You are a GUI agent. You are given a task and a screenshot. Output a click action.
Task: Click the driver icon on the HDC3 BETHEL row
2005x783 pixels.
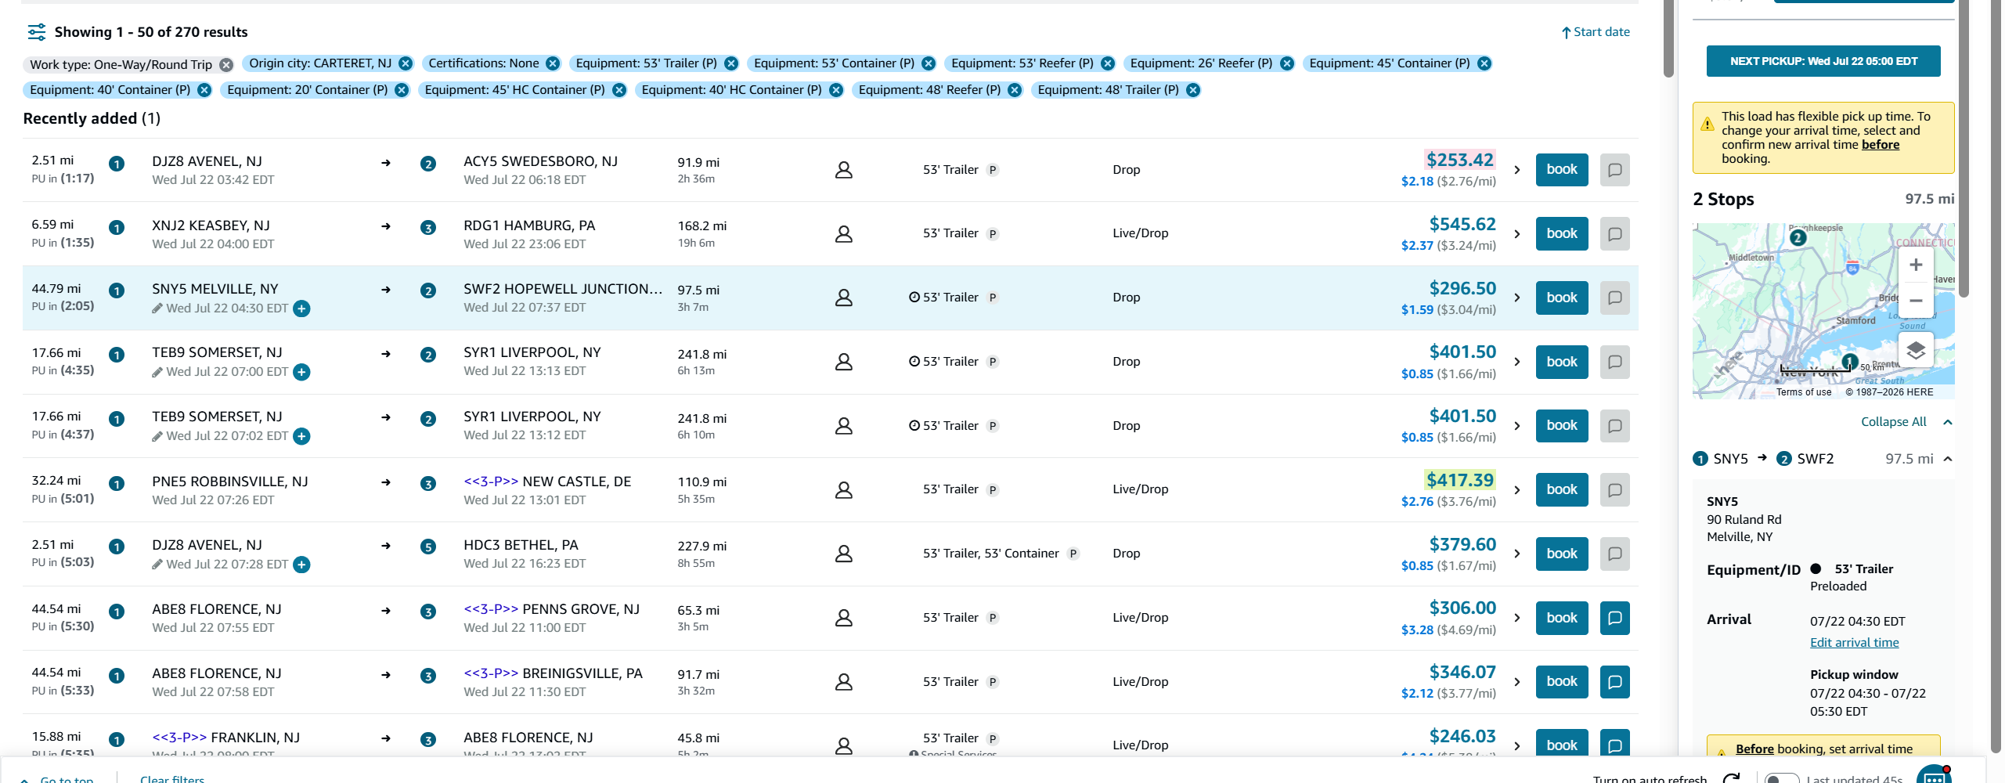[x=843, y=554]
